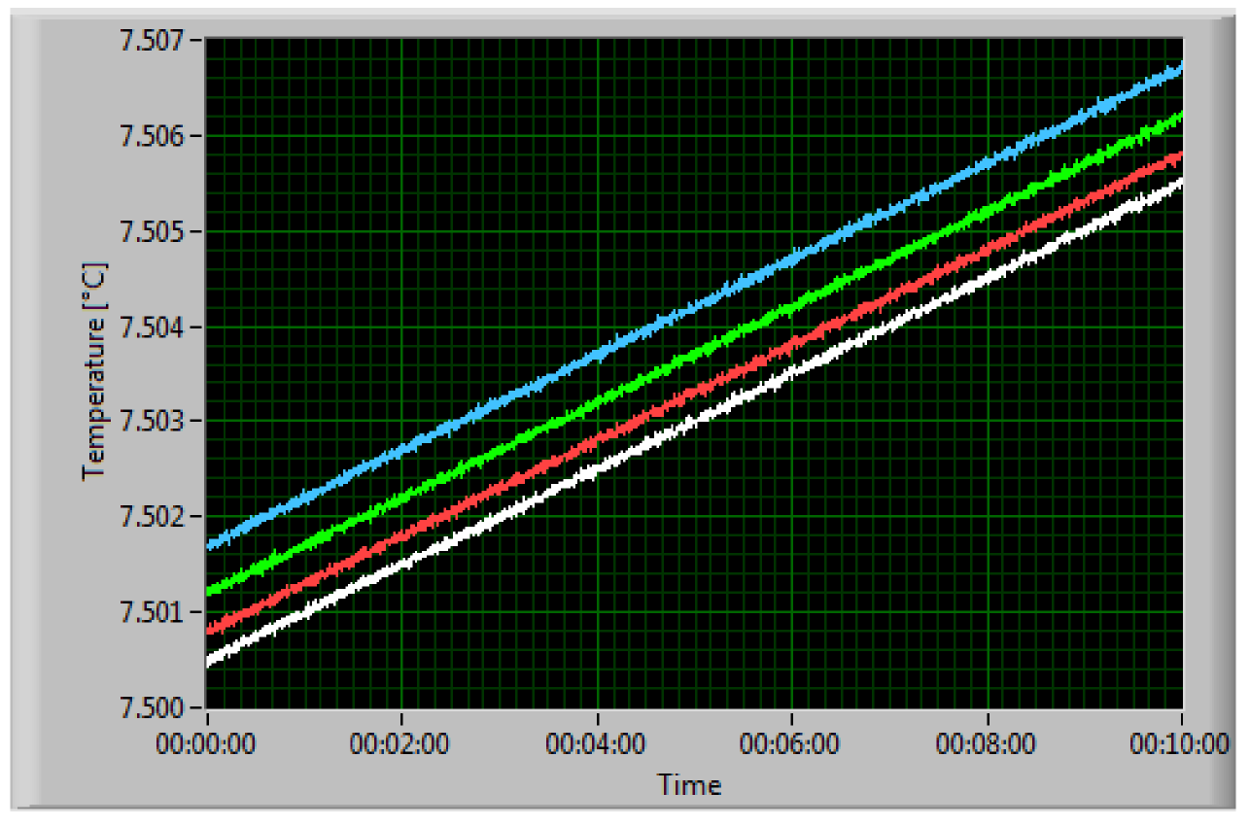
Task: Click the 7.504 Y-axis tick label
Action: 154,327
